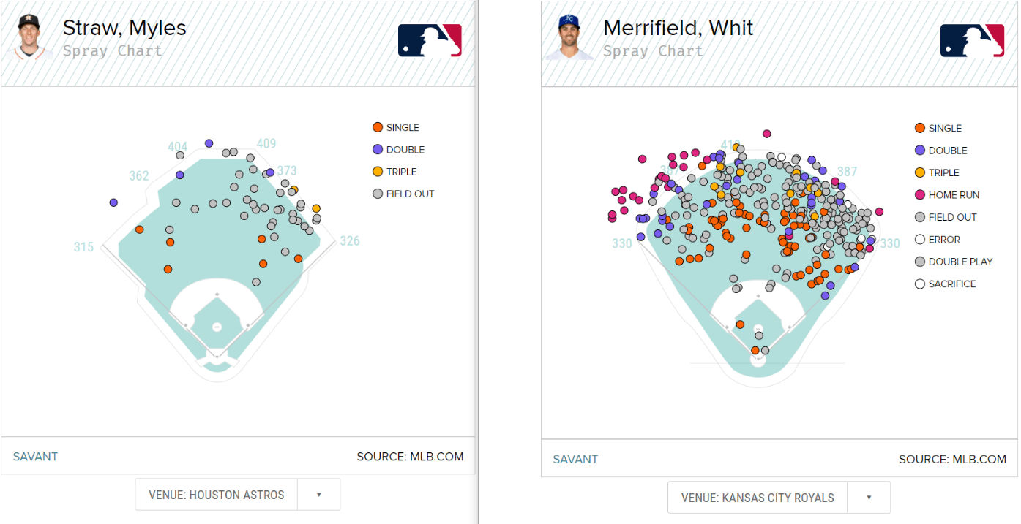1021x524 pixels.
Task: Open the Venue: Kansas City Royals dropdown
Action: coord(758,498)
